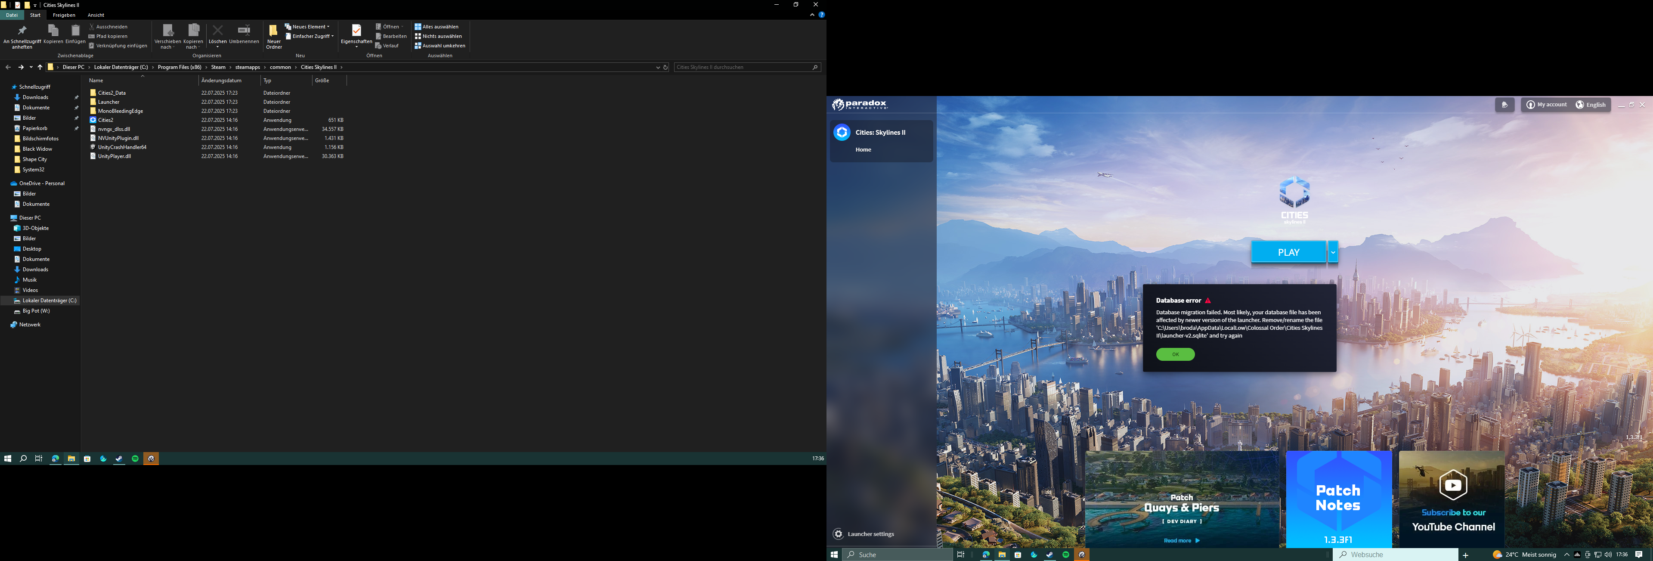The width and height of the screenshot is (1653, 561).
Task: Expand the Neues Element dropdown
Action: [307, 27]
